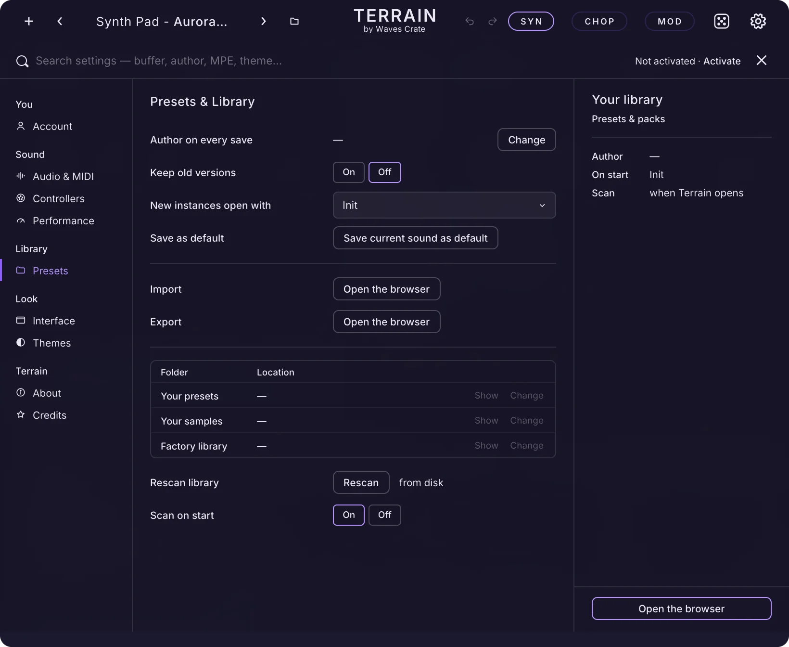Click the search magnifier icon

(22, 61)
